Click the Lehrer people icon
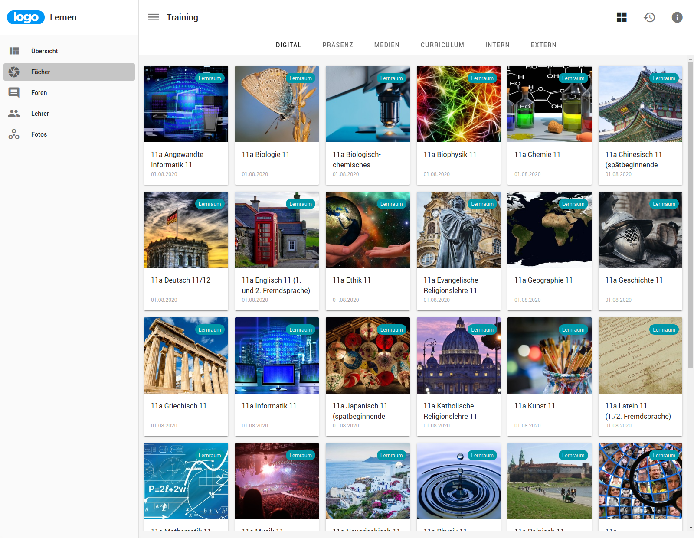The height and width of the screenshot is (538, 694). point(14,114)
